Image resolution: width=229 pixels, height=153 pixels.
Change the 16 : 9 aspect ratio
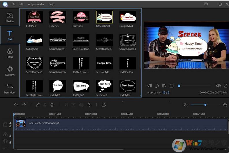tap(166, 93)
